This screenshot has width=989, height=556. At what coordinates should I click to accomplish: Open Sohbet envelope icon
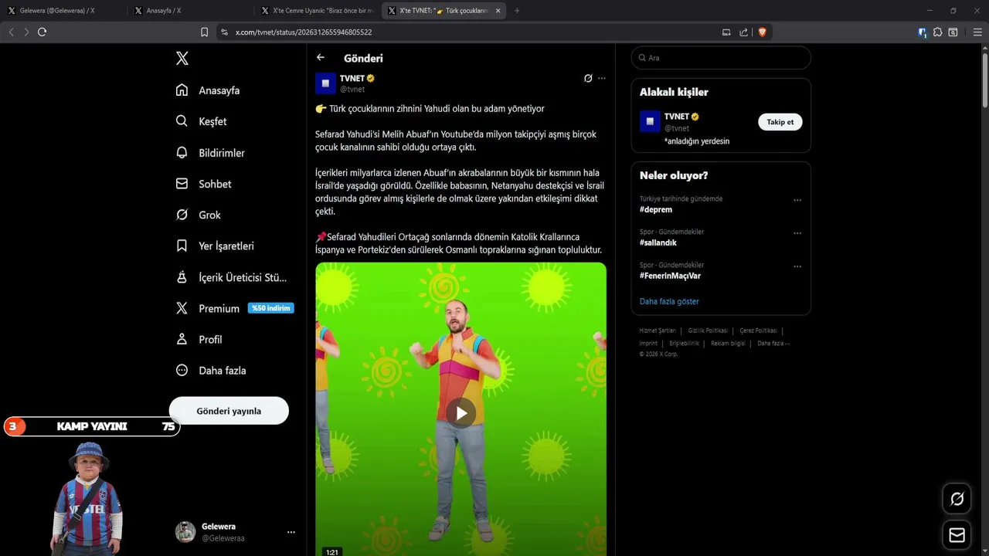point(182,184)
